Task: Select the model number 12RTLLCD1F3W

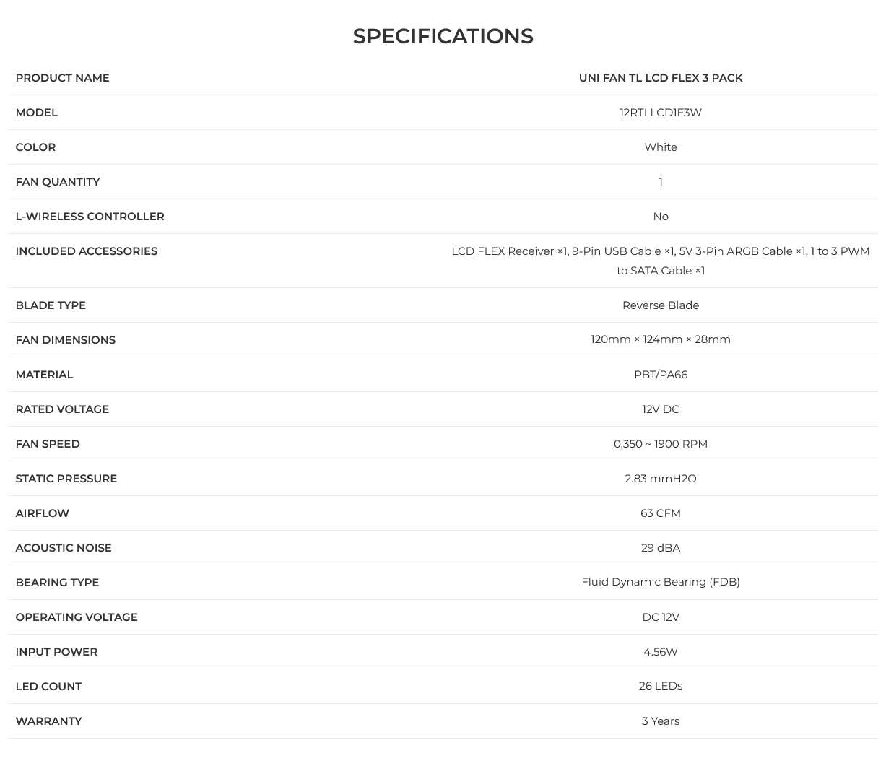Action: [x=661, y=113]
